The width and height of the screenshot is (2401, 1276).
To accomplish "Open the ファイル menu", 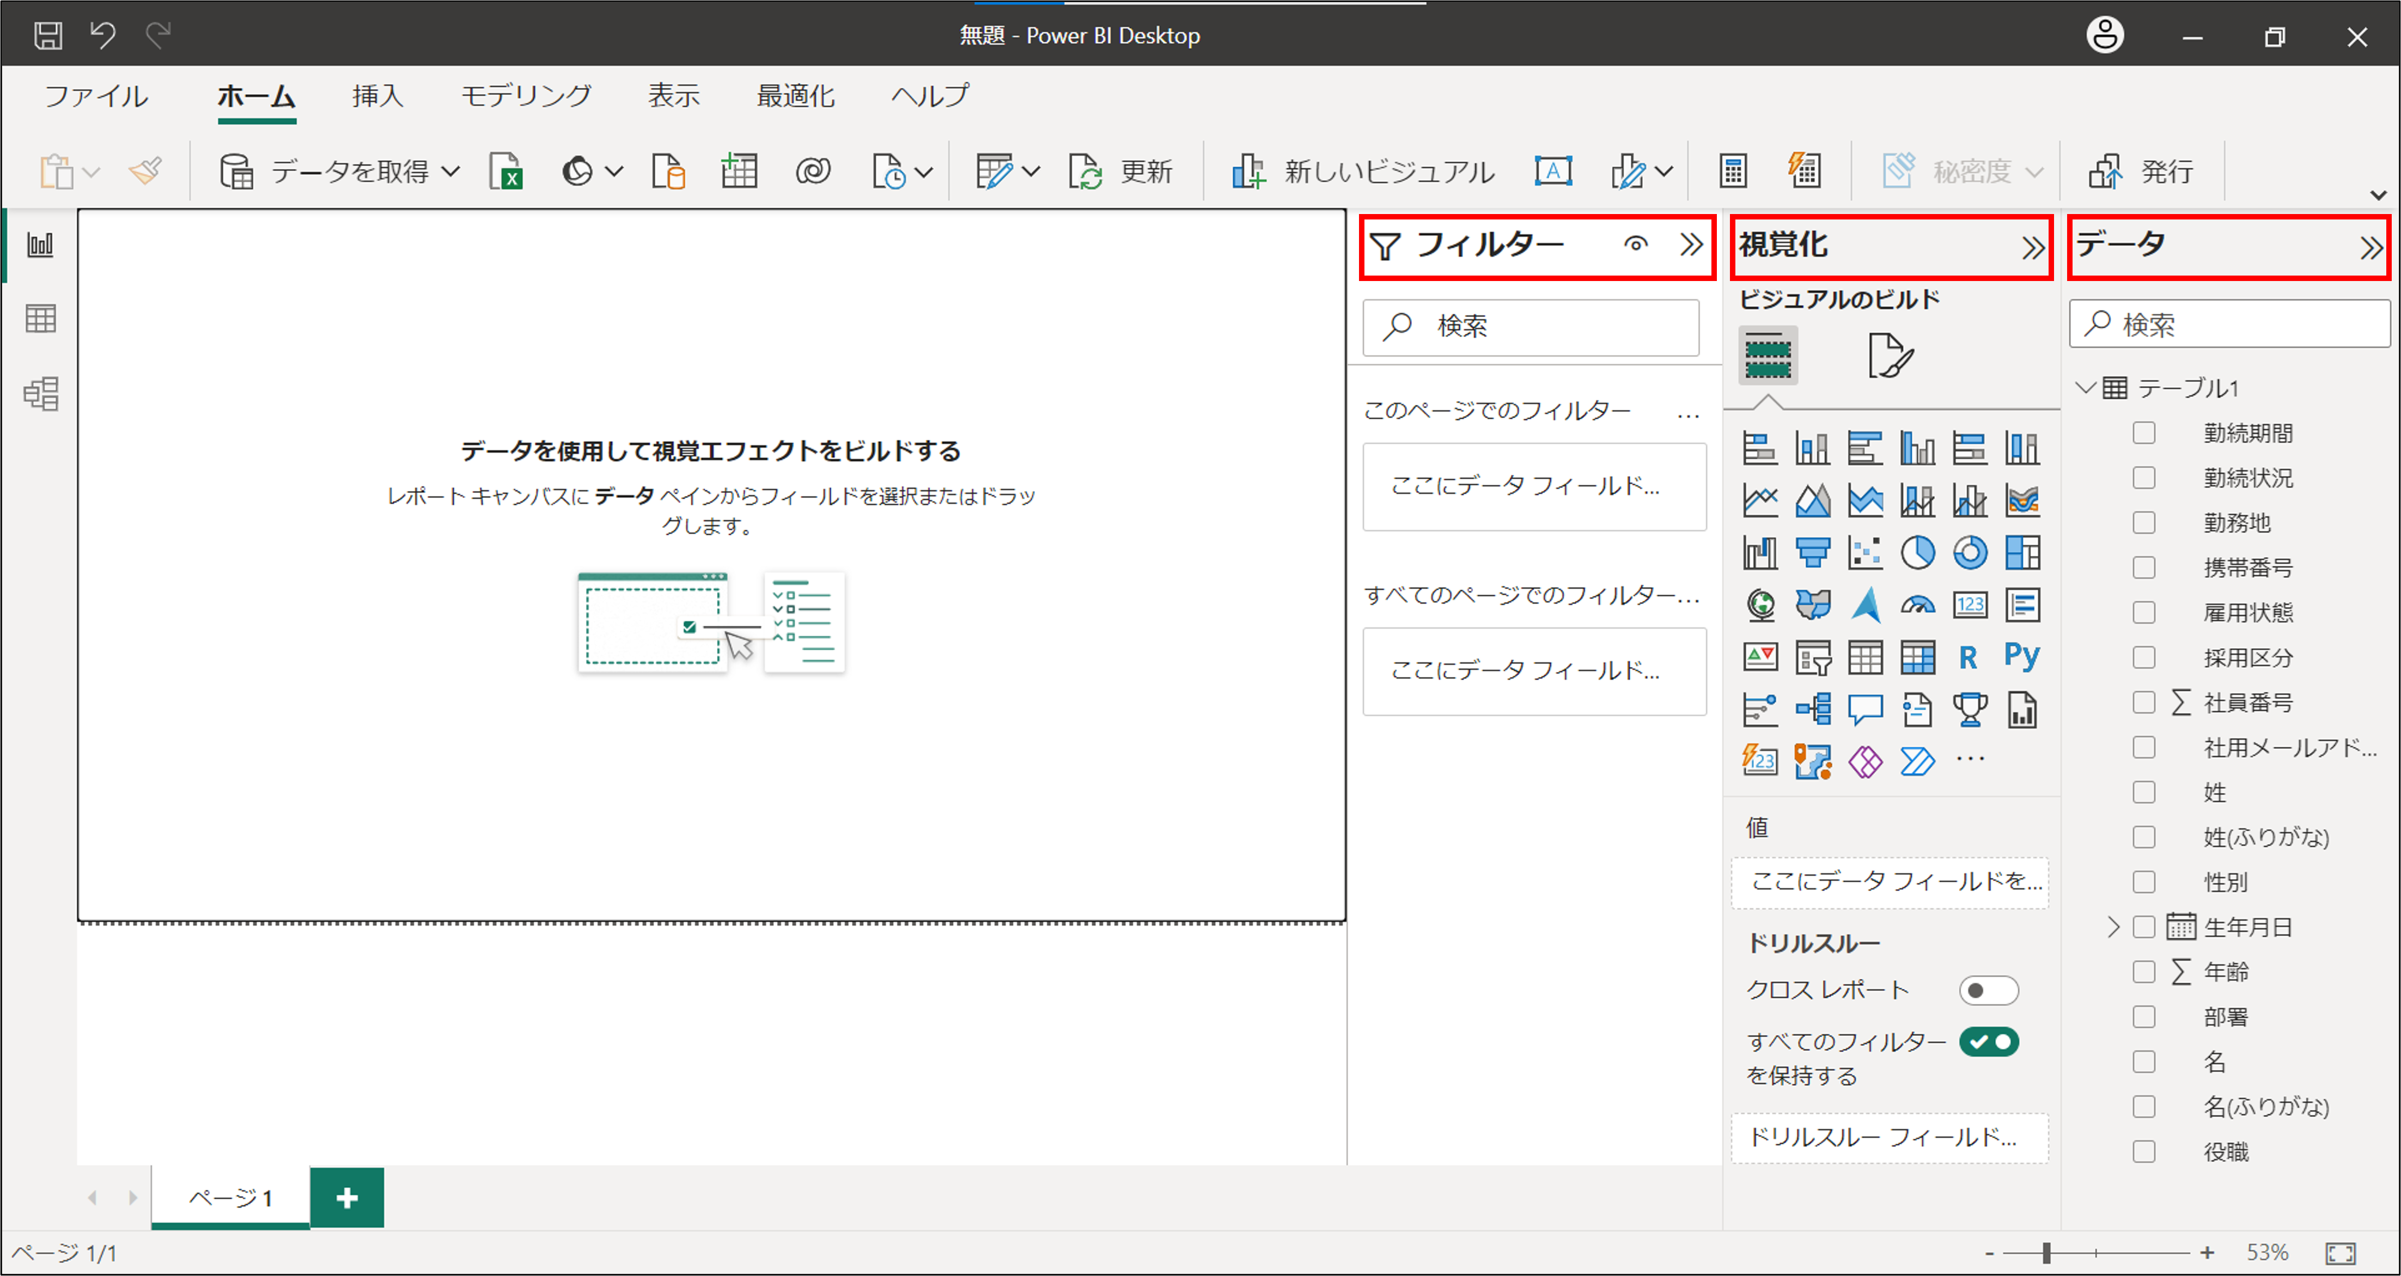I will click(x=96, y=96).
